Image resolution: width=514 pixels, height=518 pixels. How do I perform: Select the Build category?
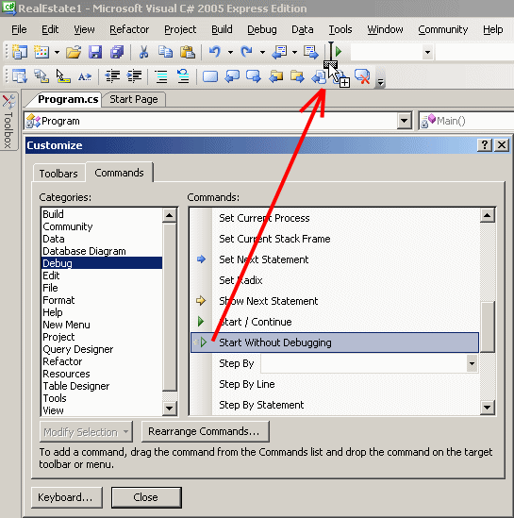tap(102, 214)
